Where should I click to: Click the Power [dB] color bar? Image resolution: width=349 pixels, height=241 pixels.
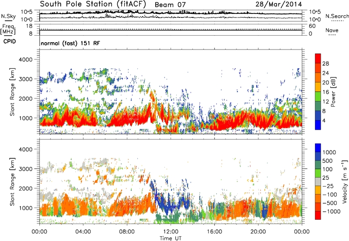point(318,92)
